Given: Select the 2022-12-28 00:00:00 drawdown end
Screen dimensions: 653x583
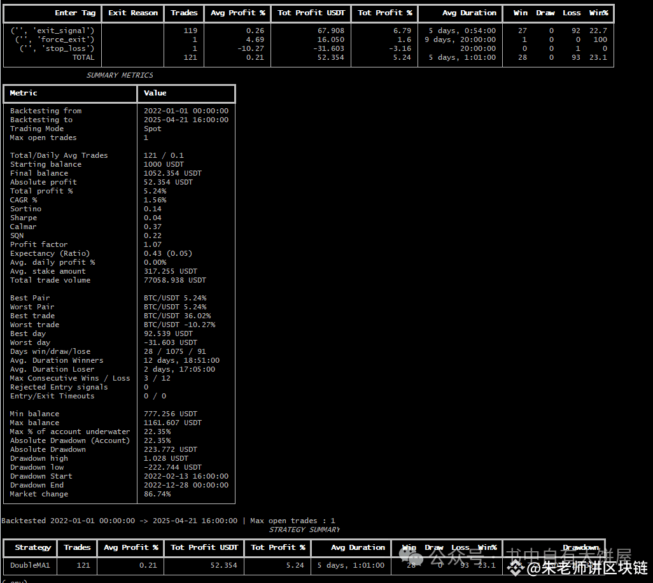Looking at the screenshot, I should pos(186,486).
